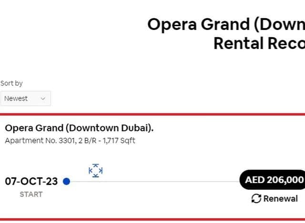Click the 2 B/R bedroom text
This screenshot has height=223, width=305.
click(87, 141)
